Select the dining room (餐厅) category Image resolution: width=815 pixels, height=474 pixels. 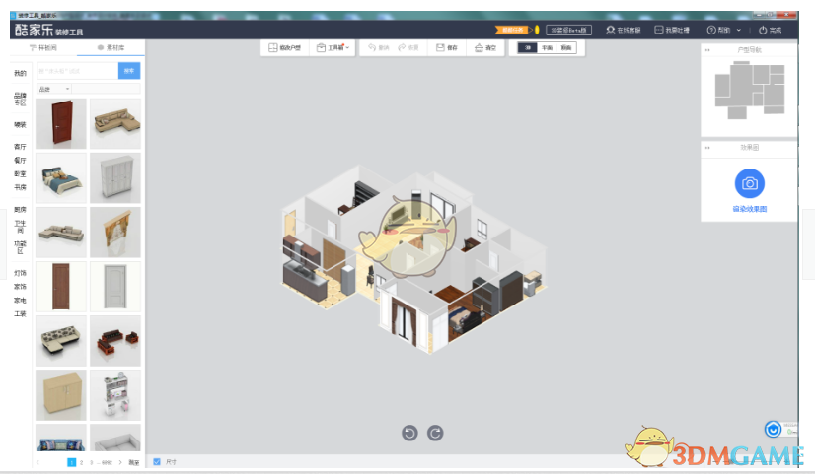pyautogui.click(x=20, y=160)
